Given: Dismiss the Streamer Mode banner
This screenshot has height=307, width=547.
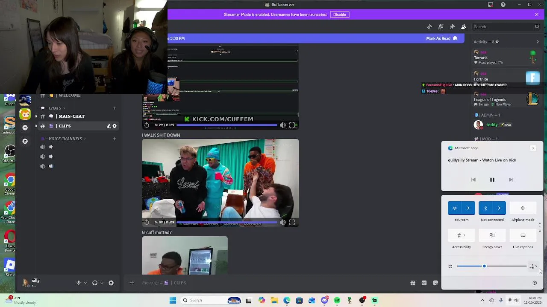Looking at the screenshot, I should coord(537,14).
